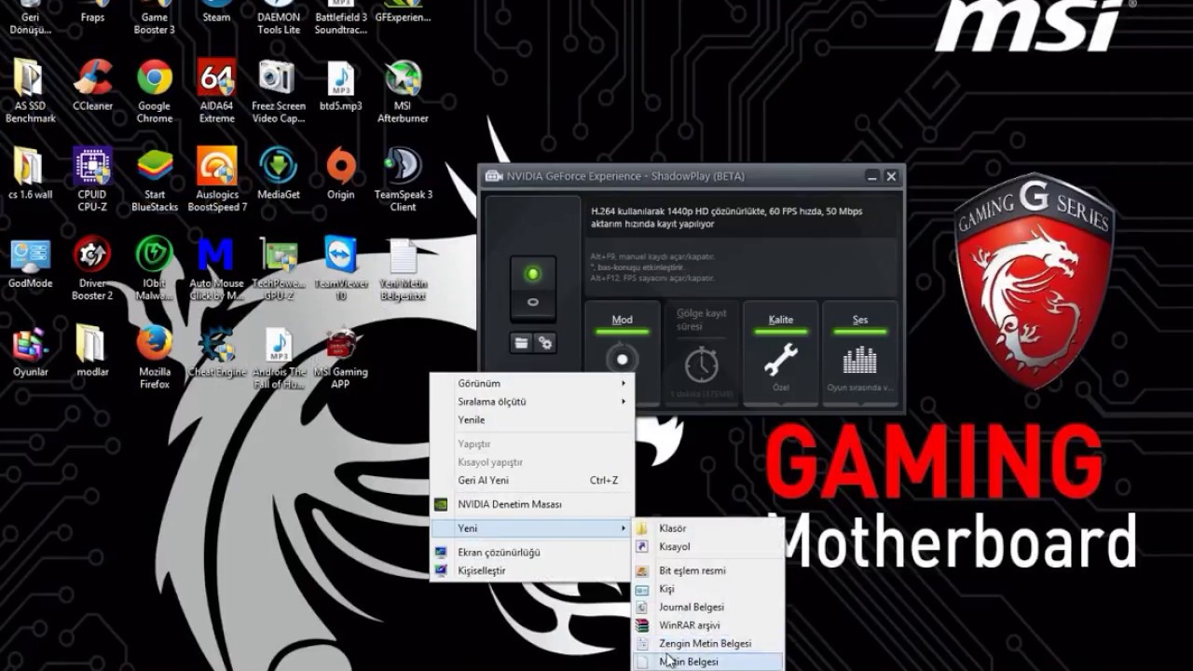Image resolution: width=1193 pixels, height=671 pixels.
Task: Select TeamViewer 10 desktop icon
Action: [340, 268]
